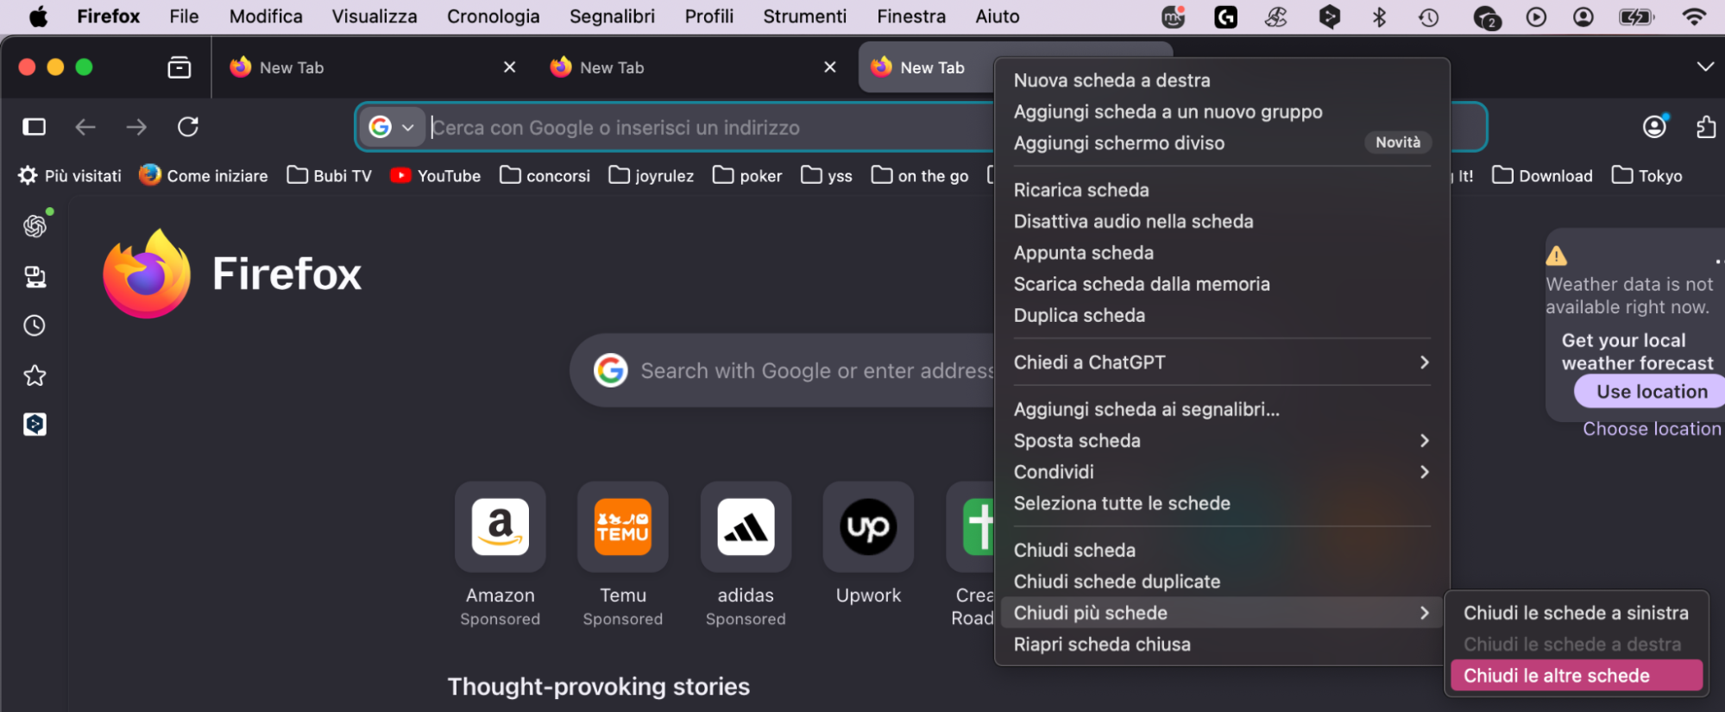Open the history sidebar clock icon
1725x712 pixels.
click(35, 325)
